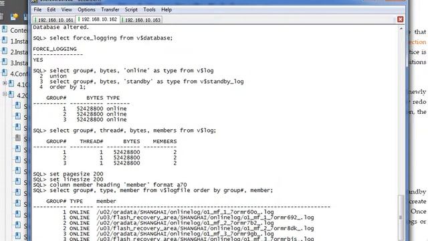428x241 pixels.
Task: Click the bookmark icon beside 4.2
Action: 11,94
